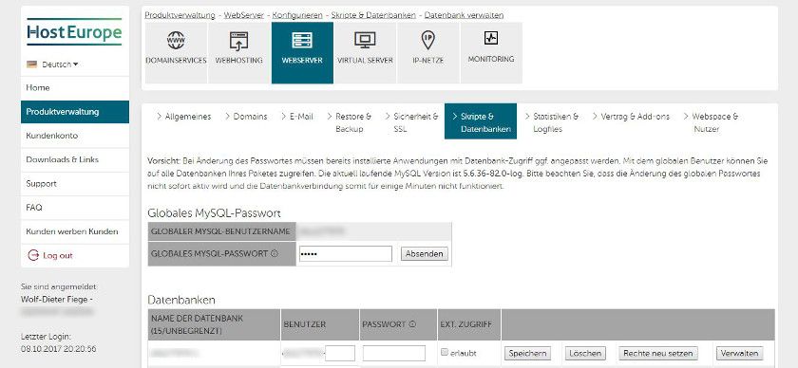
Task: Open Virtual Server monitor icon
Action: tap(365, 40)
